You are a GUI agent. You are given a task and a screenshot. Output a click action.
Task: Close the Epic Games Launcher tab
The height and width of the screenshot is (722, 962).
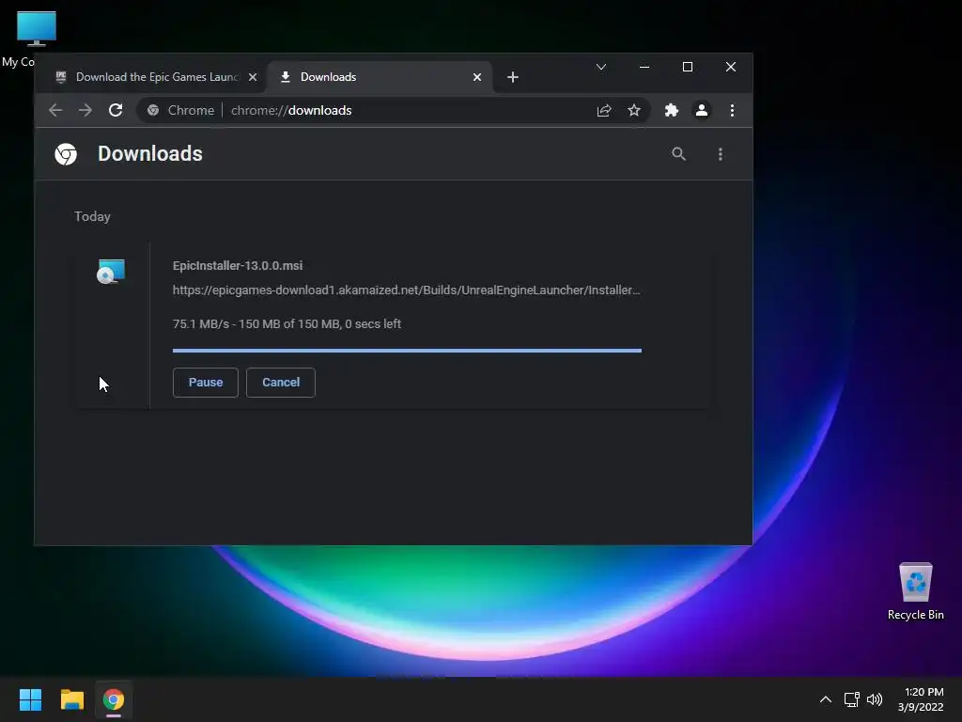(253, 77)
